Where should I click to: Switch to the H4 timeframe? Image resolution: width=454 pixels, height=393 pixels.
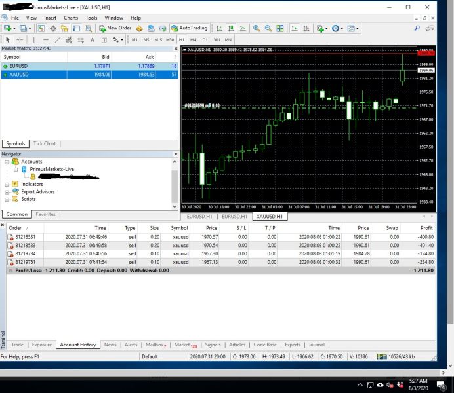[x=194, y=39]
